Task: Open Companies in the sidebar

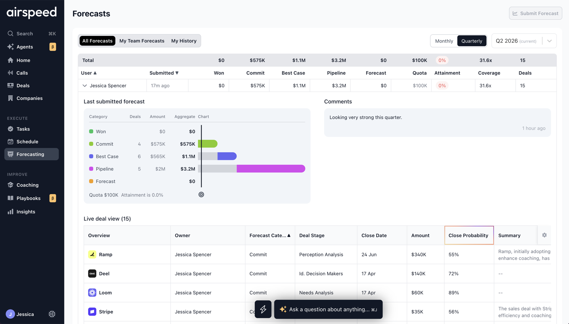Action: click(32, 98)
